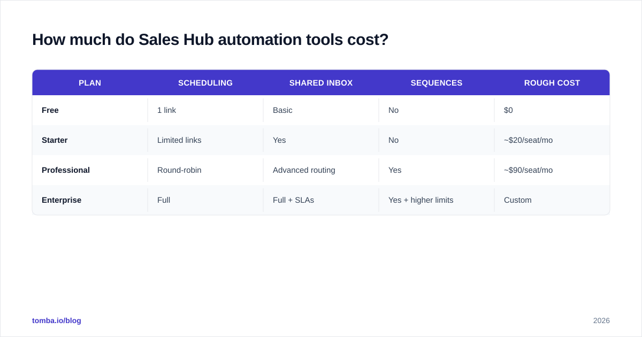The width and height of the screenshot is (642, 337).
Task: Click the title "How much do Sales Hub automation tools cost?"
Action: 210,40
